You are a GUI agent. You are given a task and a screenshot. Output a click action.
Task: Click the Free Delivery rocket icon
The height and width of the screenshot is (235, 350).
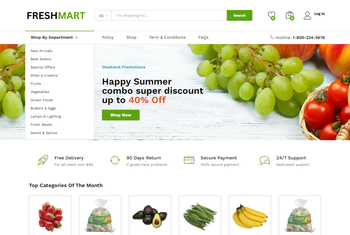pyautogui.click(x=43, y=160)
